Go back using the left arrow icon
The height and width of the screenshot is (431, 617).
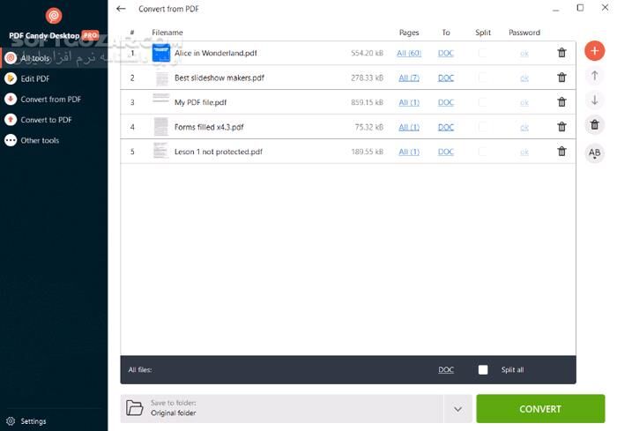point(121,9)
